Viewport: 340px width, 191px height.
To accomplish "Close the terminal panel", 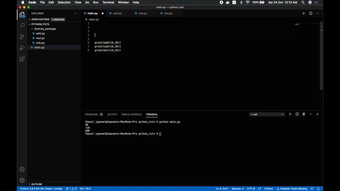I will click(x=318, y=115).
